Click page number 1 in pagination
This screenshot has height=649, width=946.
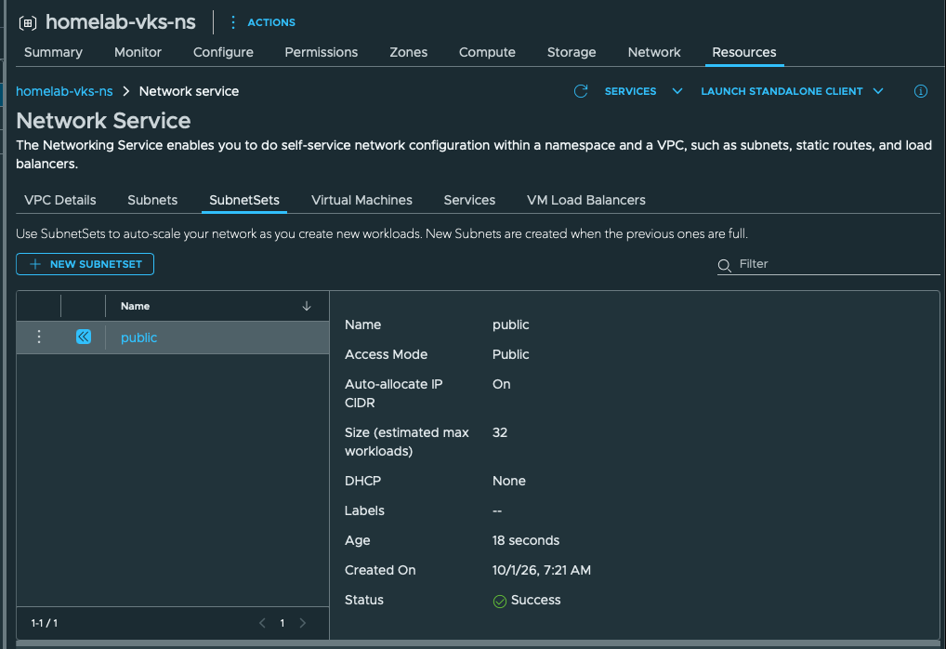click(282, 623)
